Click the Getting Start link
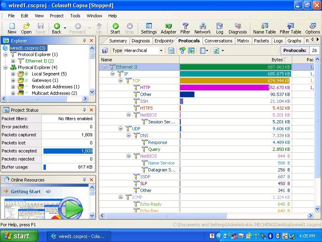The image size is (322, 242). (26, 192)
